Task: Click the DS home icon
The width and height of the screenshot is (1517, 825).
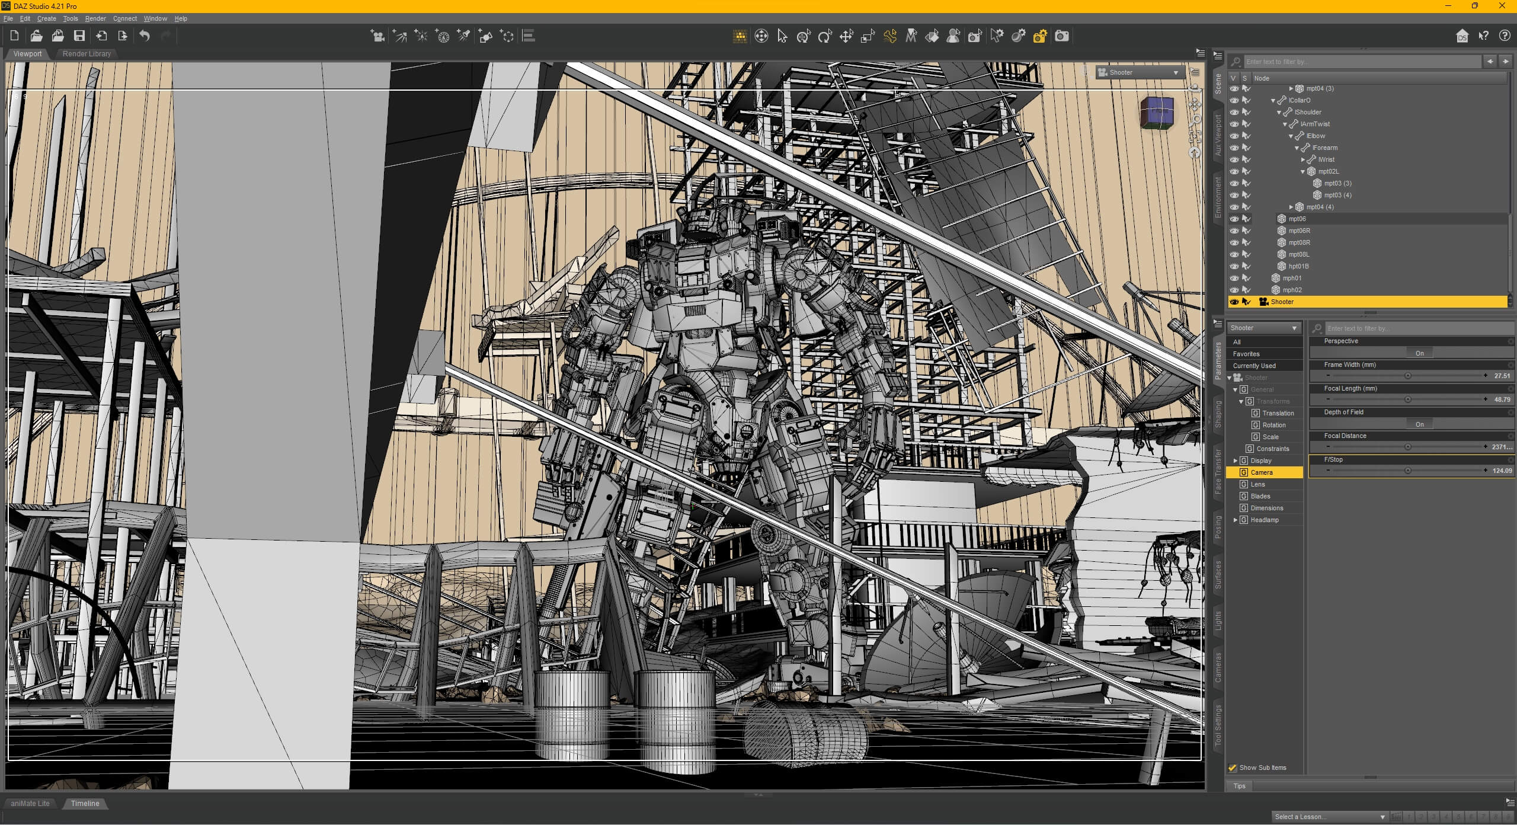Action: point(1462,36)
